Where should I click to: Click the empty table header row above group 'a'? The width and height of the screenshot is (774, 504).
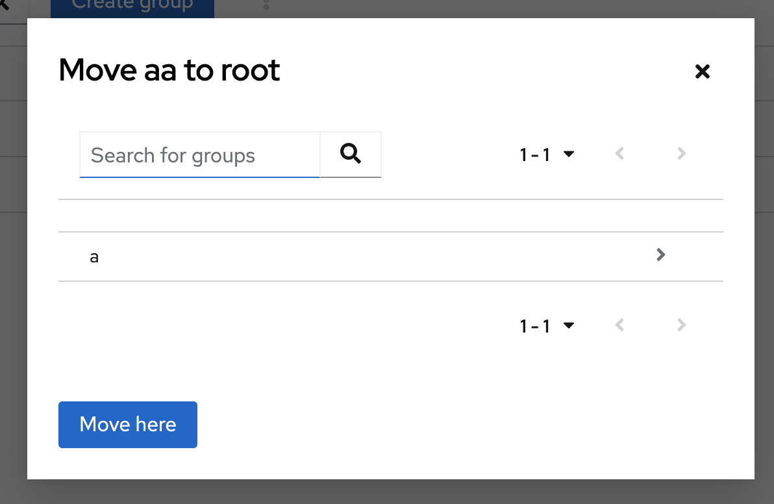coord(390,215)
